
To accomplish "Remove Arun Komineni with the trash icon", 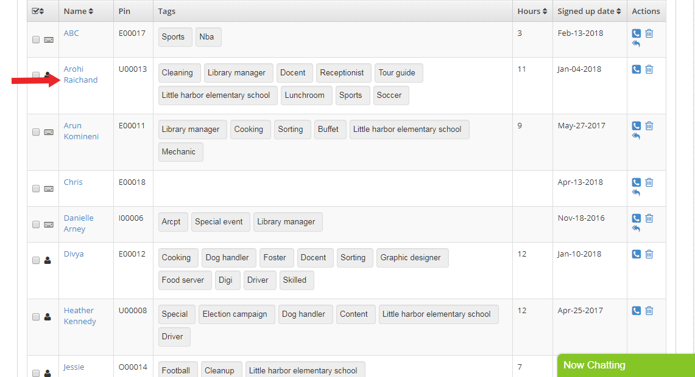I will (x=649, y=126).
